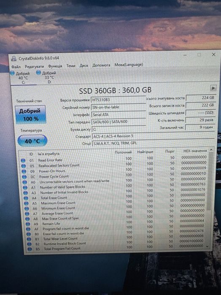
Task: Click status icon of Minimum Erase Count row
Action: (27, 208)
